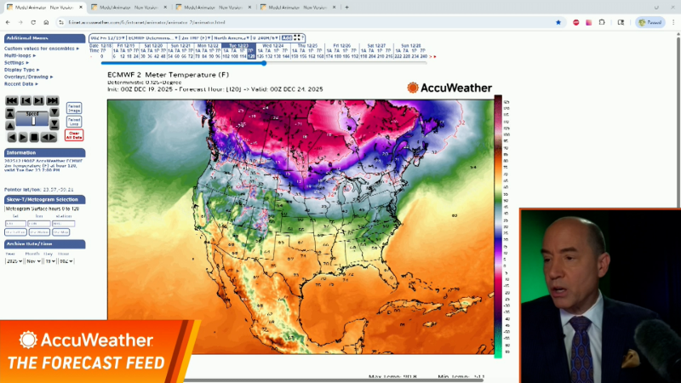
Task: Click the Speed slider in animation controls
Action: coord(34,119)
